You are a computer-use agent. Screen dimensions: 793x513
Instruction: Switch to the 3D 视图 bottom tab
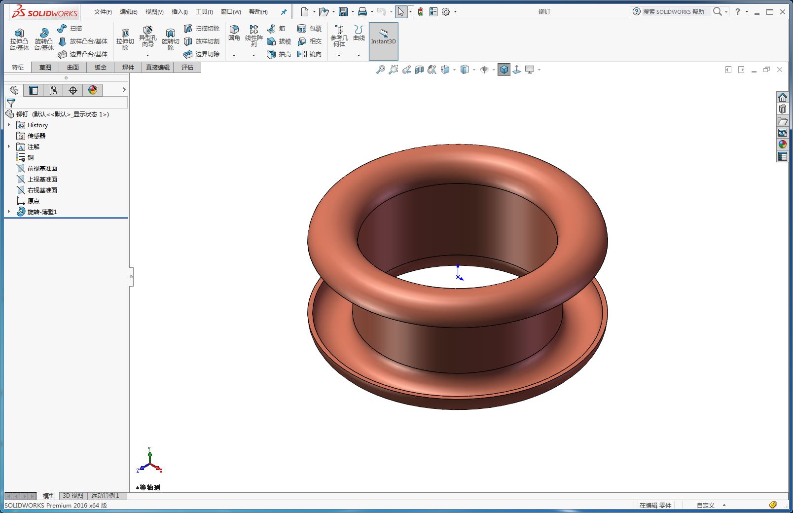click(73, 496)
